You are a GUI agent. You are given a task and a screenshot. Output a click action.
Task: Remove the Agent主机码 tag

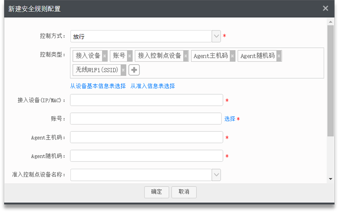pyautogui.click(x=232, y=56)
